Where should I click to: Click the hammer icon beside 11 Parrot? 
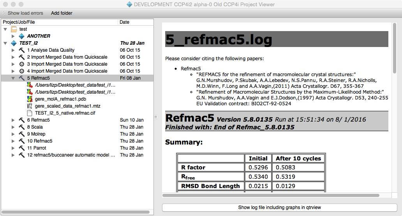pos(22,148)
